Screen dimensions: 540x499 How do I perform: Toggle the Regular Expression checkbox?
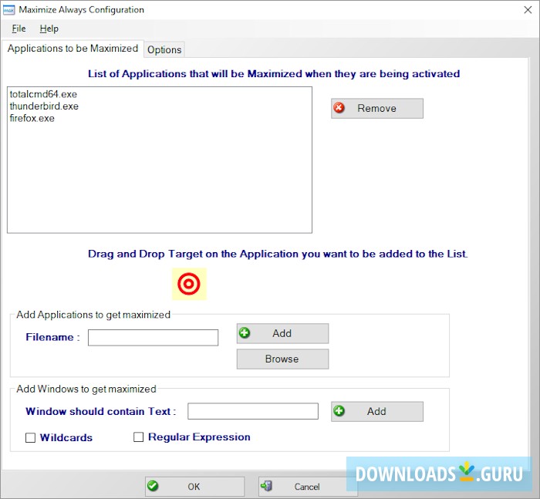(x=138, y=437)
